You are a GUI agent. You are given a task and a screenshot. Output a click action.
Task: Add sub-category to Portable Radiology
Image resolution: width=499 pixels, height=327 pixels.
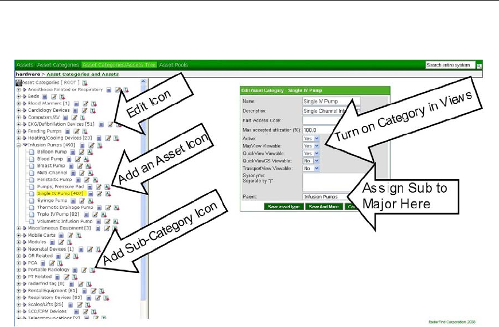point(92,270)
